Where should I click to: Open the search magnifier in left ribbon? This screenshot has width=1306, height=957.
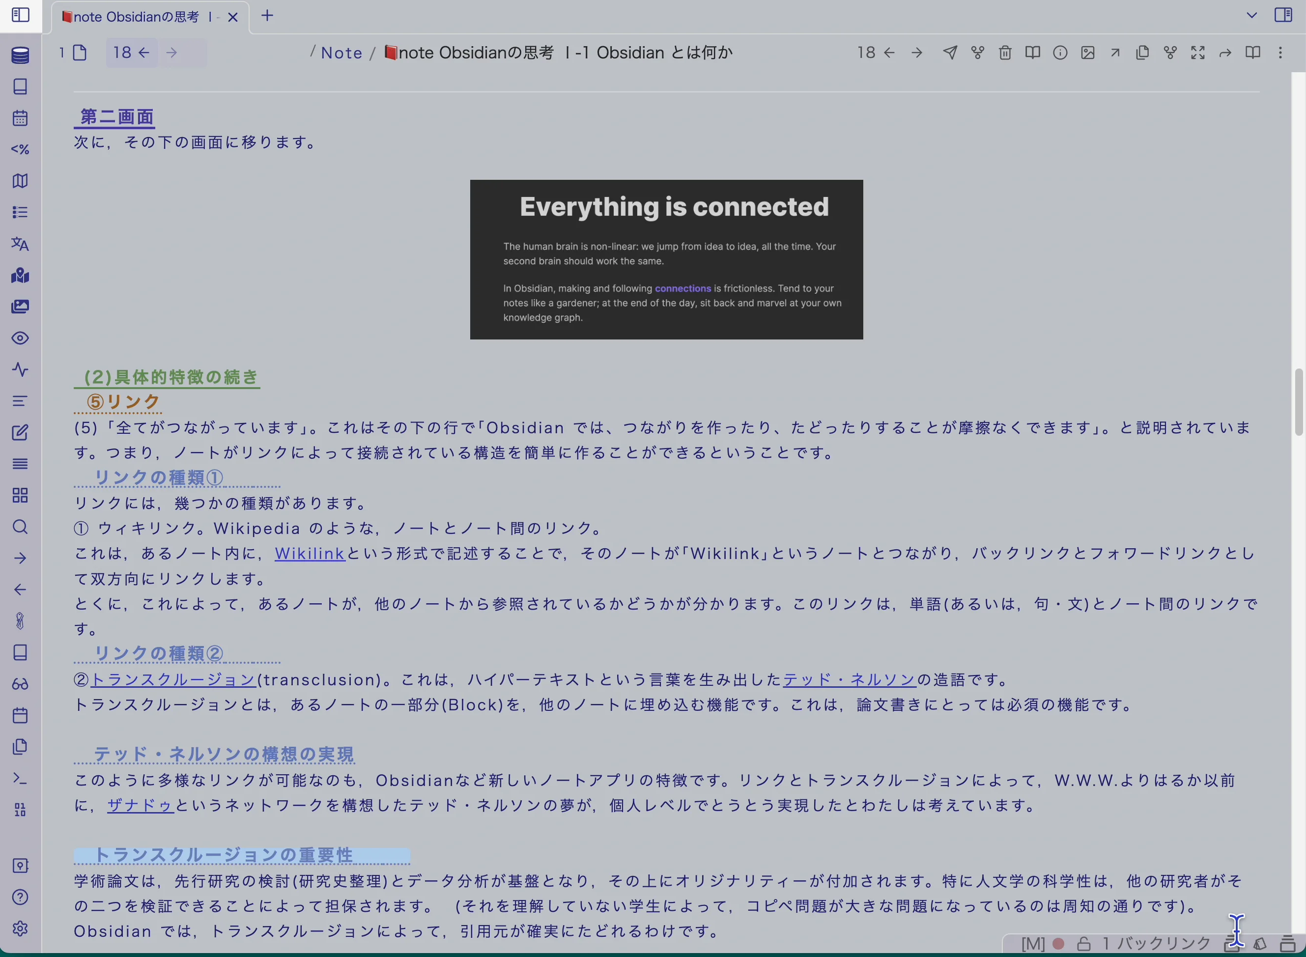point(20,527)
